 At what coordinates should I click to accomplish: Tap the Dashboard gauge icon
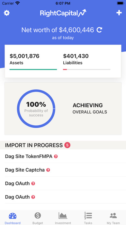13,216
